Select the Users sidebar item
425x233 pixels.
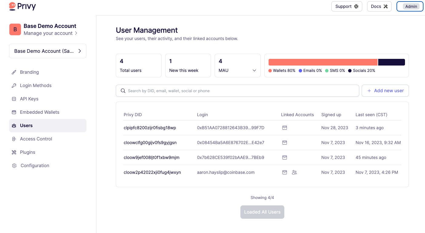pos(48,126)
